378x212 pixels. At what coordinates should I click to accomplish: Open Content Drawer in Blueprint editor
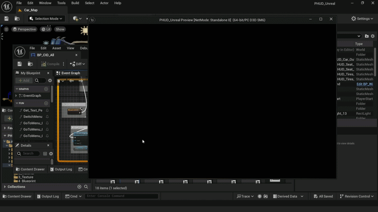30,169
